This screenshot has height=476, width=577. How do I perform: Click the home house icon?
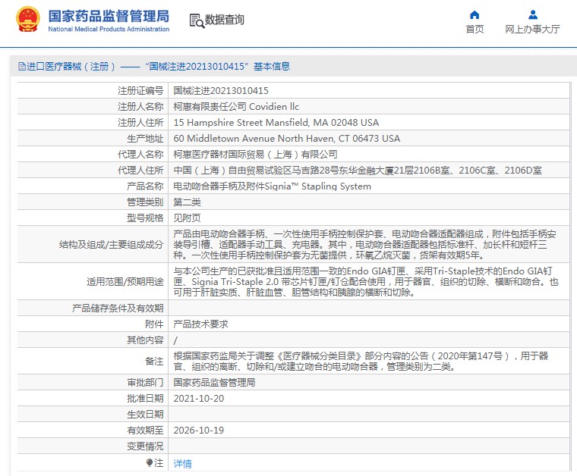[x=475, y=14]
